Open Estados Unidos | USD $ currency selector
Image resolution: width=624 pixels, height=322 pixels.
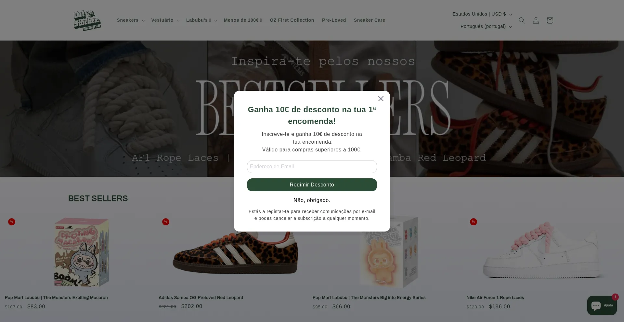482,14
